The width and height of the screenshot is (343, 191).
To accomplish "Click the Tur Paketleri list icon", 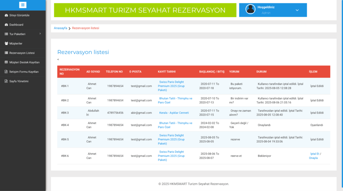I will coord(6,34).
